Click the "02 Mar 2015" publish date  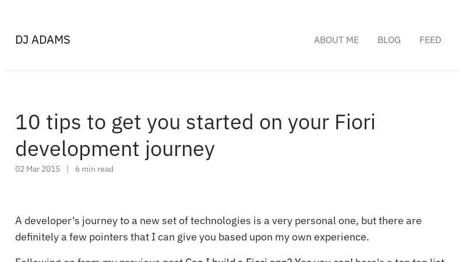37,169
